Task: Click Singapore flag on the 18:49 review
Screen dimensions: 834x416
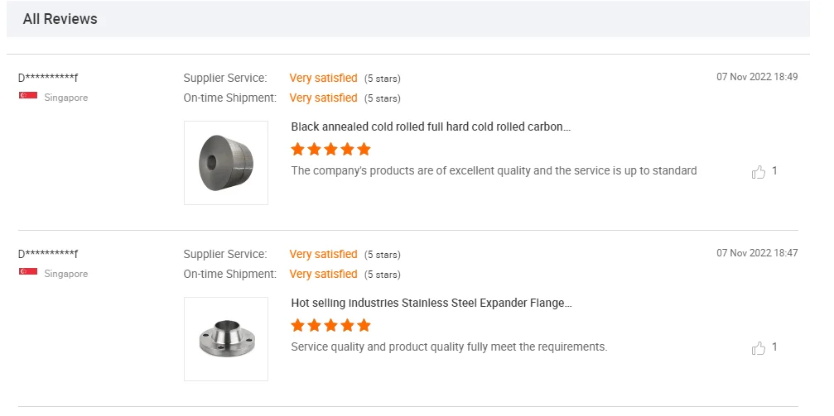Action: coord(28,97)
